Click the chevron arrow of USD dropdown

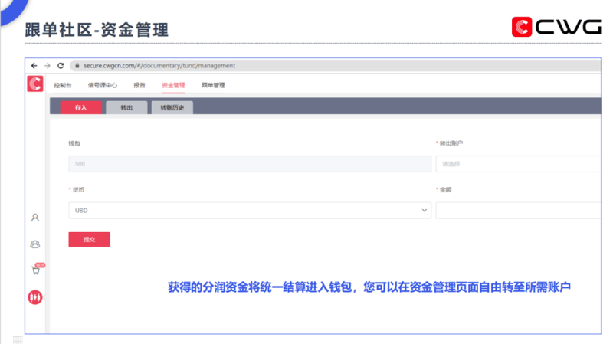425,211
